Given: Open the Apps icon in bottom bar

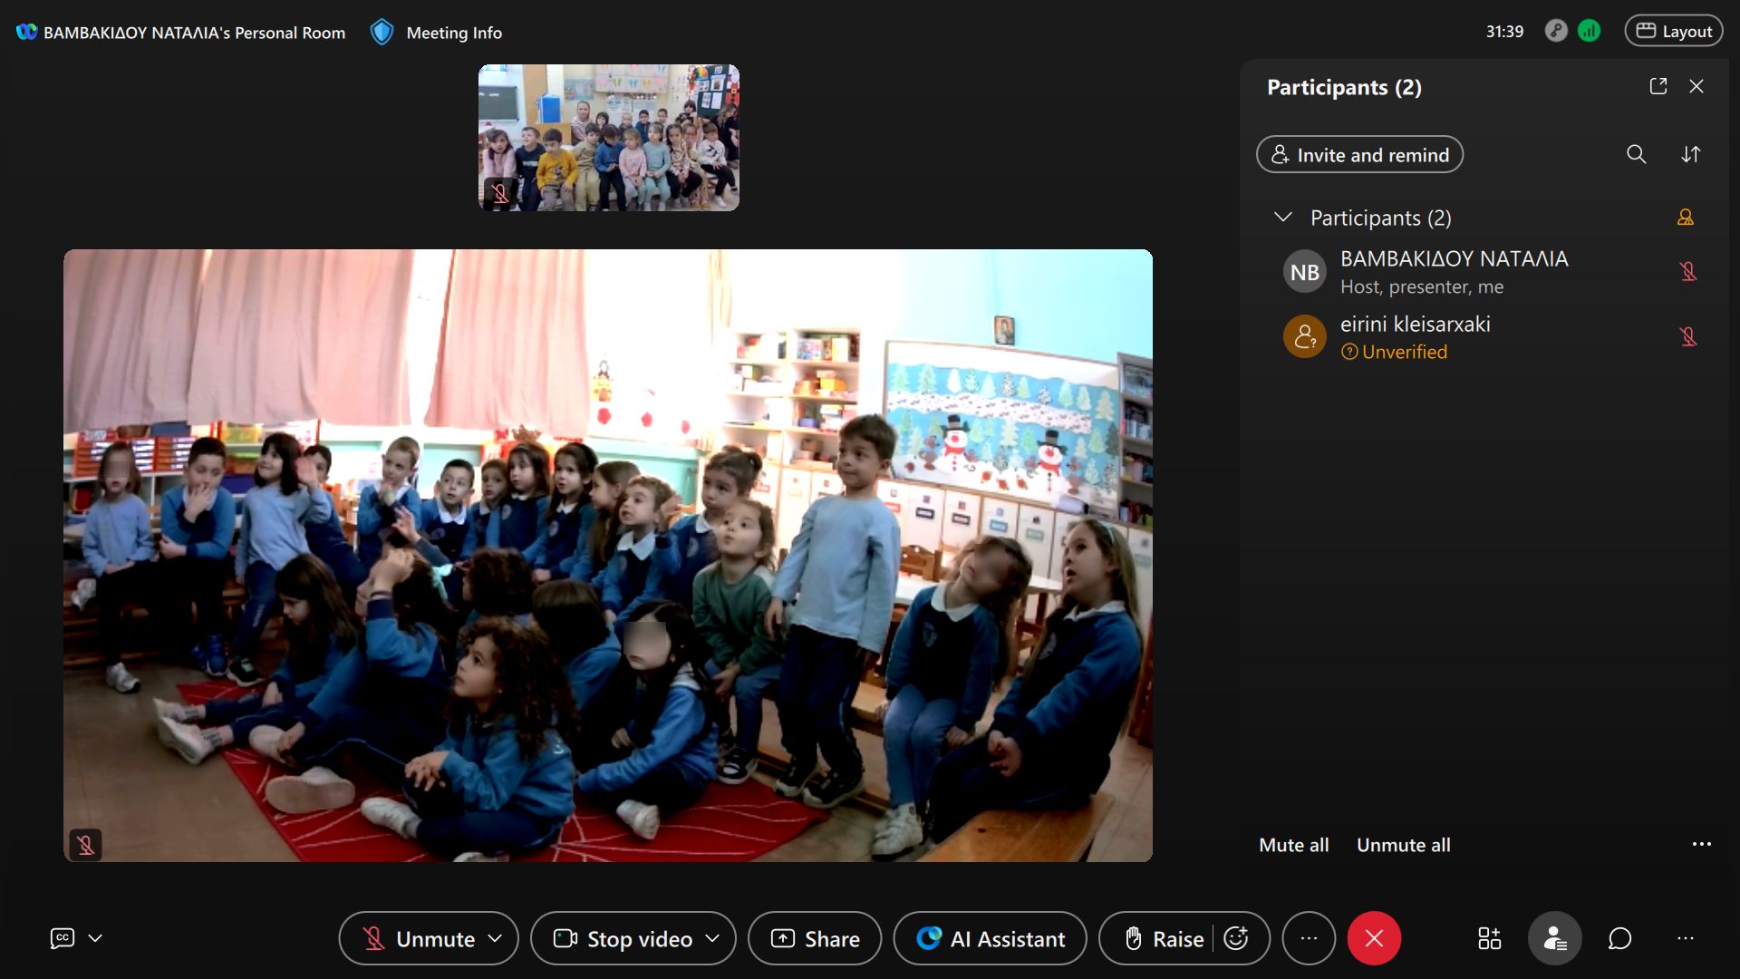Looking at the screenshot, I should pos(1489,938).
